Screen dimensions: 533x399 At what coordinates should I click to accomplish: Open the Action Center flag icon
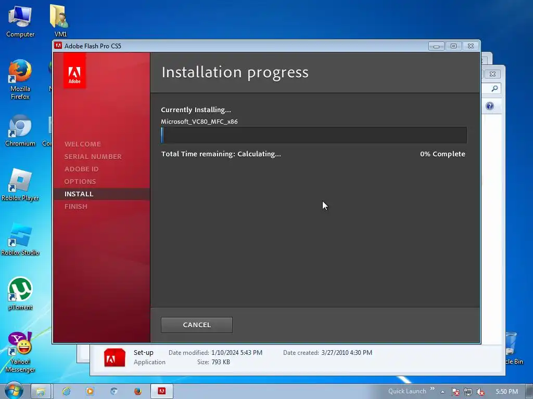(455, 392)
